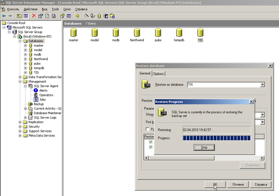Viewport: 279px width, 196px height.
Task: Expand the Replication tree node
Action: point(20,122)
